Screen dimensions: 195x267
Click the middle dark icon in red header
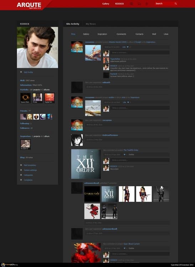click(139, 4)
